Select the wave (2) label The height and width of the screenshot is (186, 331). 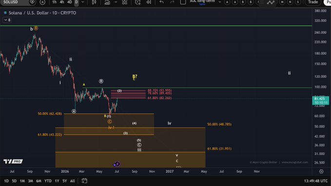point(119,91)
